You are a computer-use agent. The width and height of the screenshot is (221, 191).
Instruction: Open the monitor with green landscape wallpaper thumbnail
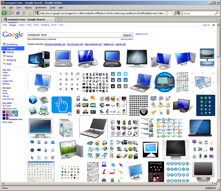71,150
